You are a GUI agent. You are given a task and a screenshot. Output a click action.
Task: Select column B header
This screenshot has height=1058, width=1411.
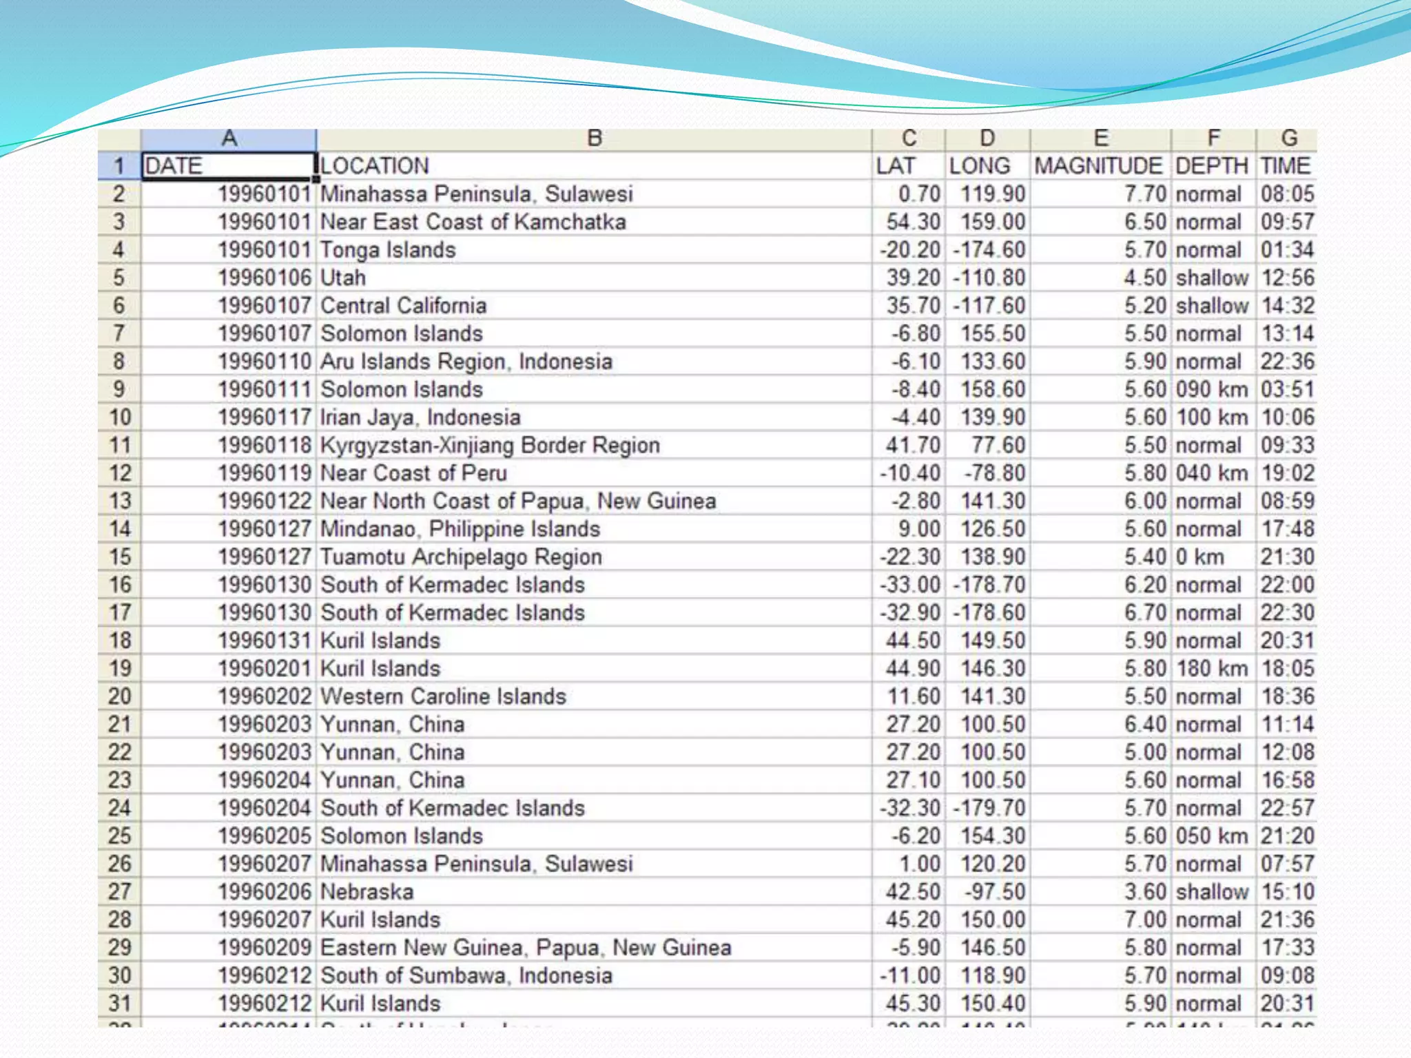594,138
